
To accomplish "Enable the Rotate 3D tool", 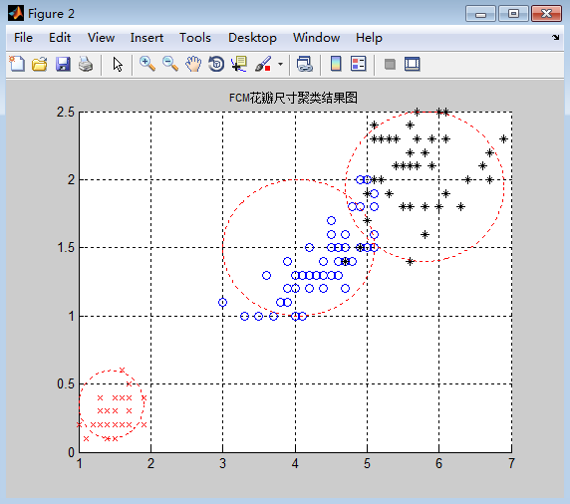I will [x=216, y=64].
